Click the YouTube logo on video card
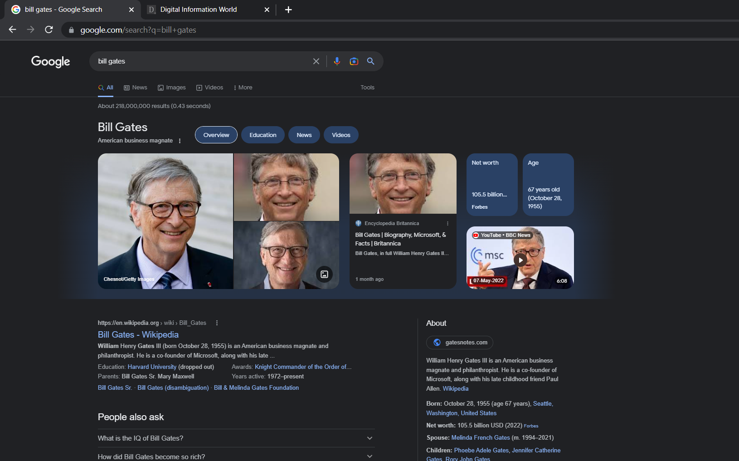 click(476, 235)
